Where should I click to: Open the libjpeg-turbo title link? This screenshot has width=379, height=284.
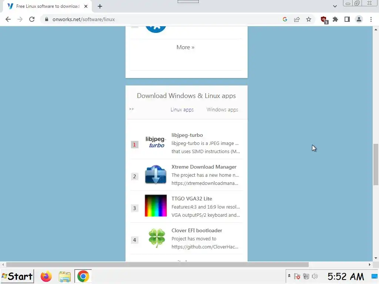click(x=187, y=135)
